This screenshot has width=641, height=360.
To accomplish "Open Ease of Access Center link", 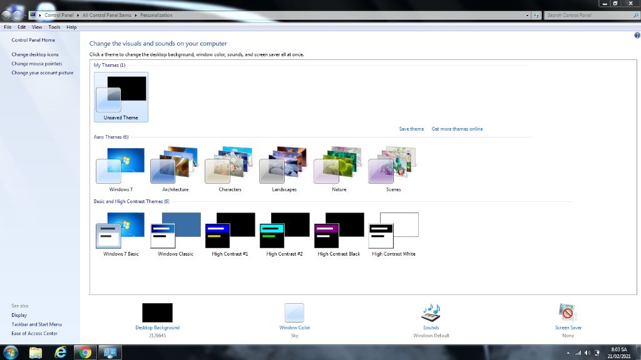I will 34,334.
